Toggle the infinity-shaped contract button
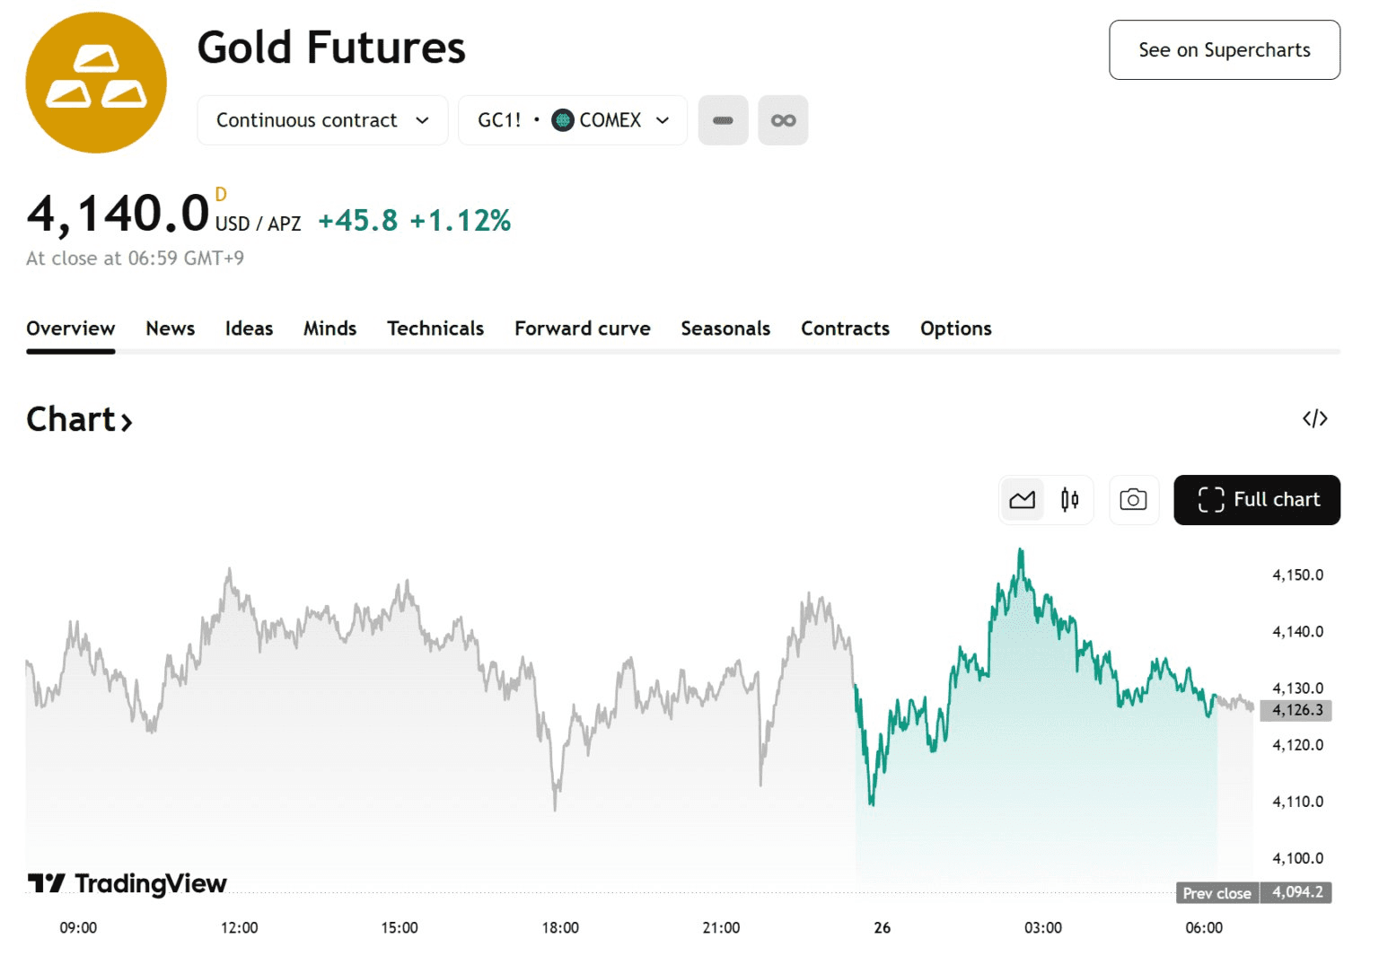The width and height of the screenshot is (1379, 965). (783, 120)
